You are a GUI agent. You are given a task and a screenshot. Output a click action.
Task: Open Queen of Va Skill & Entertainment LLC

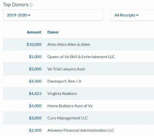click(81, 57)
